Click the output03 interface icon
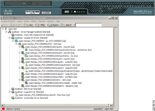This screenshot has height=111, width=155. point(23,74)
